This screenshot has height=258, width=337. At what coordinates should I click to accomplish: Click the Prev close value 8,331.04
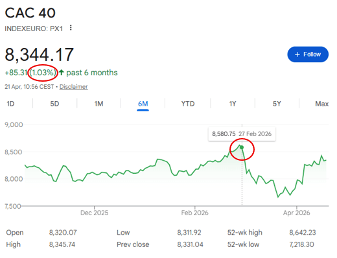coord(190,244)
